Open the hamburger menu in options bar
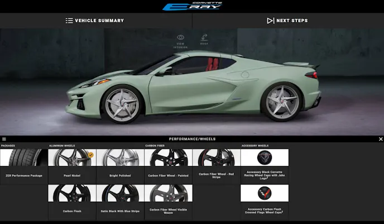This screenshot has width=384, height=224. tap(4, 139)
